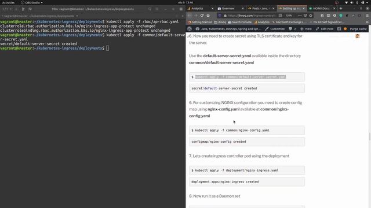Close the Analytics browser tab
The width and height of the screenshot is (371, 208).
click(212, 8)
